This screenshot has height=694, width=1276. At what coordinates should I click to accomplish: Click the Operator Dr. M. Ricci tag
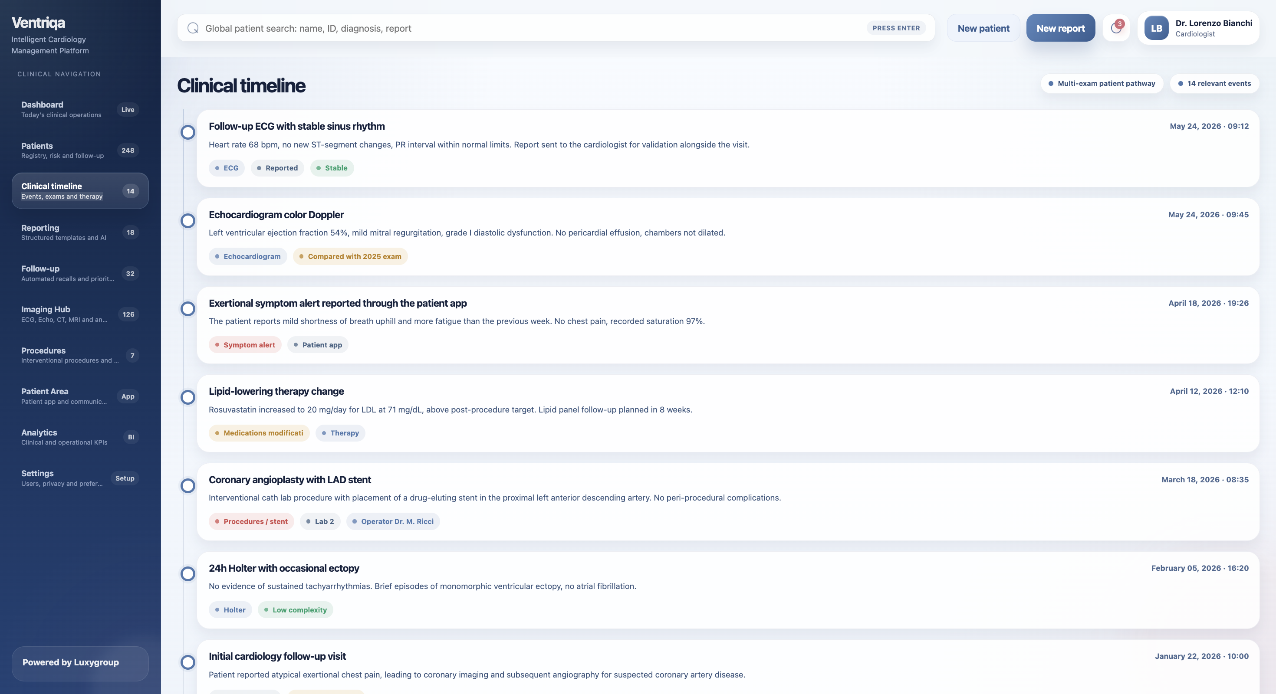(x=393, y=521)
